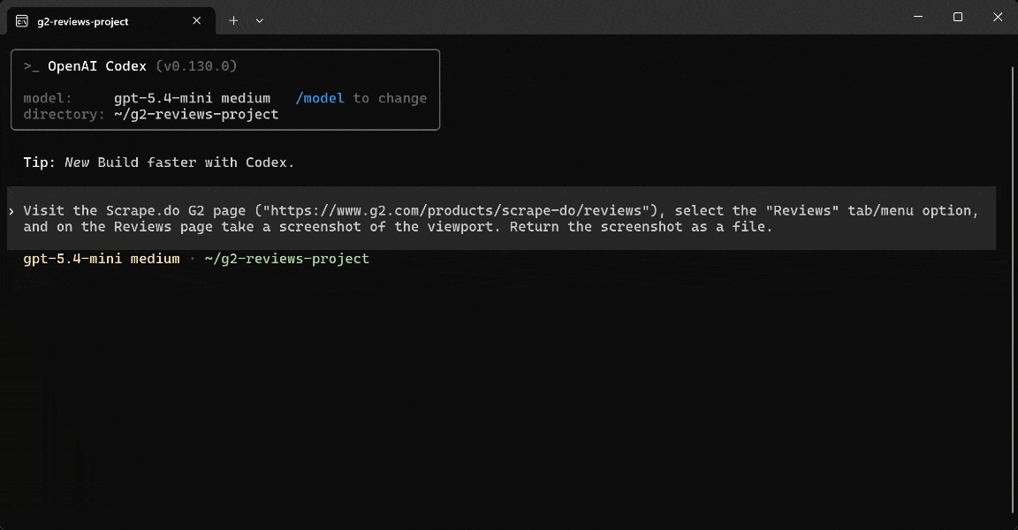Click the /model command text
The height and width of the screenshot is (530, 1018).
point(320,98)
